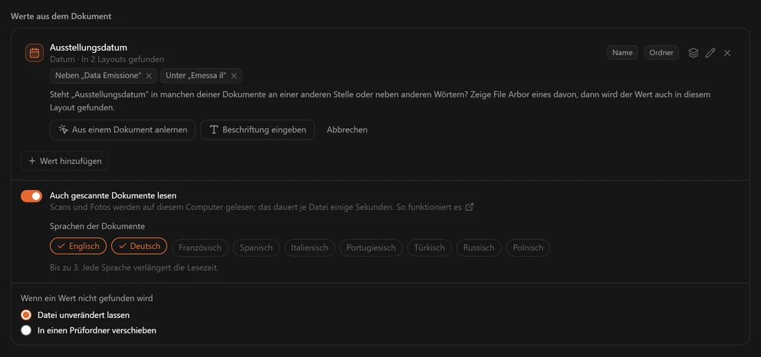The width and height of the screenshot is (761, 357).
Task: Click 'Werte aus dem Dokument' heading
Action: click(x=61, y=16)
